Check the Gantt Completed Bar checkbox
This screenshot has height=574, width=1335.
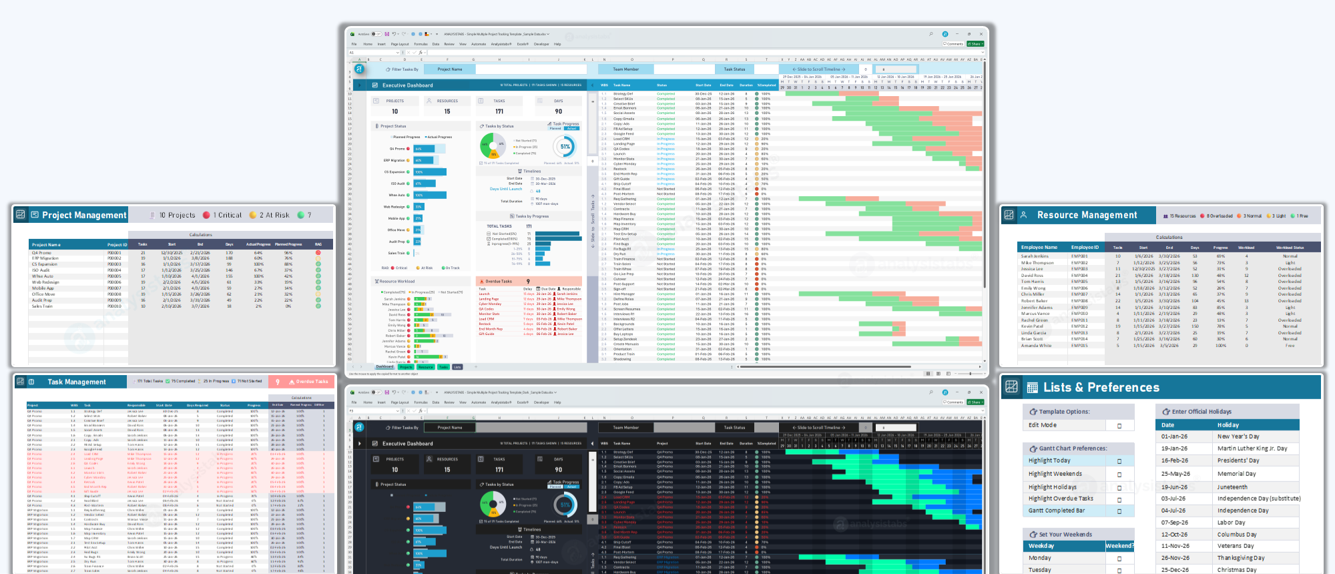point(1119,511)
